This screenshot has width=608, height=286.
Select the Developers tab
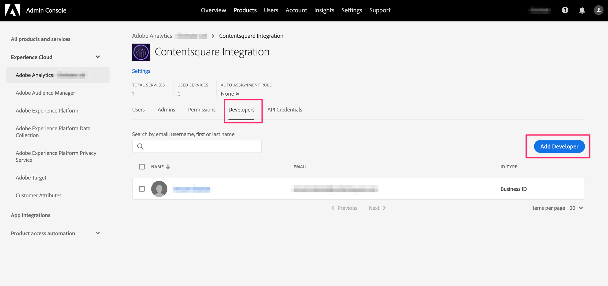pyautogui.click(x=241, y=110)
